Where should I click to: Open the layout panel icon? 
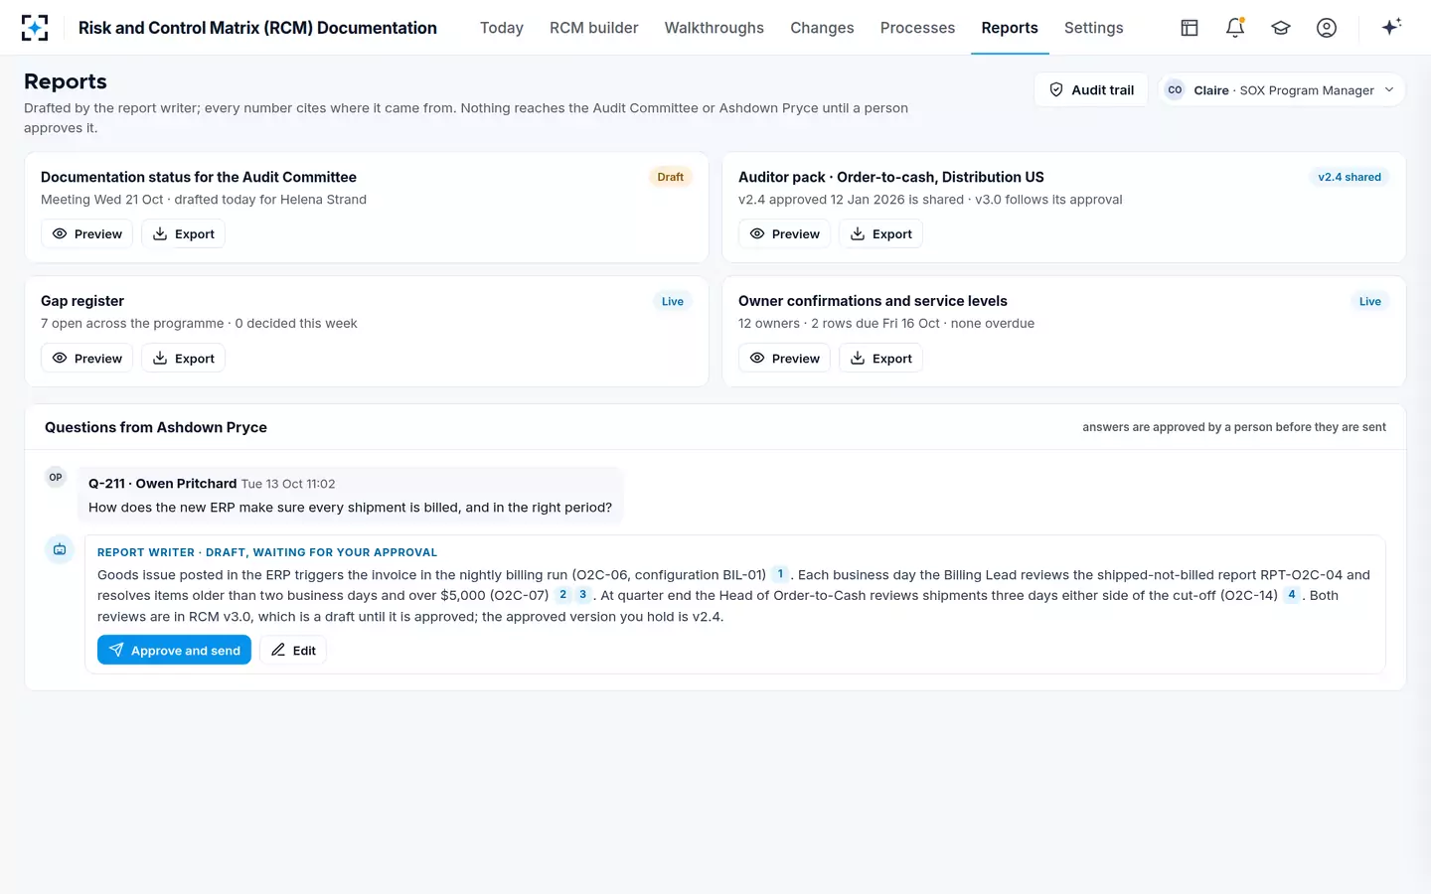click(1190, 28)
